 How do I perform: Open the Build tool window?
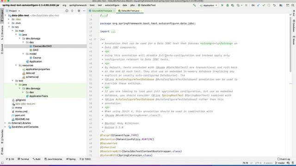tap(37, 159)
